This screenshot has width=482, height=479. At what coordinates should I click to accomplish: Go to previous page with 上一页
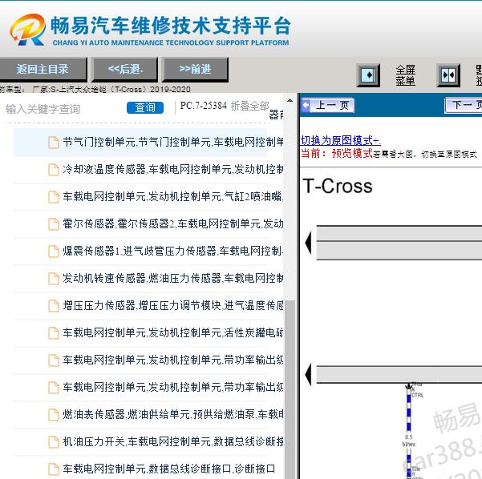pos(328,105)
